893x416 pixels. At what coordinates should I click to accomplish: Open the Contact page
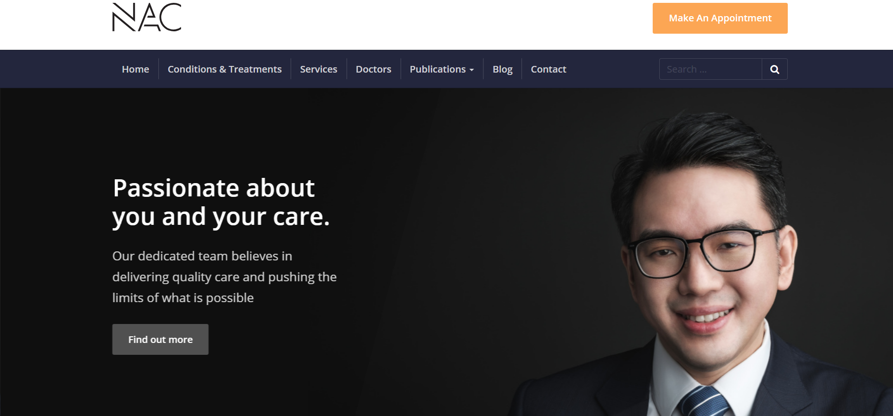[x=548, y=69]
